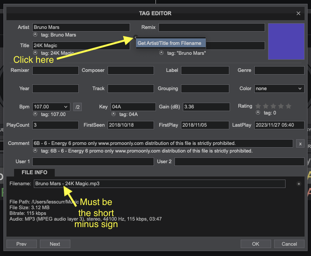Choose Get Artist/Title from Filename

[x=171, y=43]
